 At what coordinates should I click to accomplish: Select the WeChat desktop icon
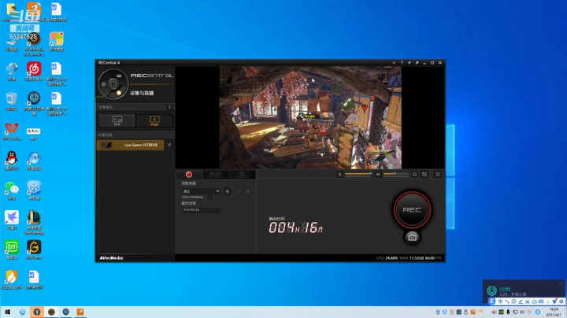[x=12, y=190]
